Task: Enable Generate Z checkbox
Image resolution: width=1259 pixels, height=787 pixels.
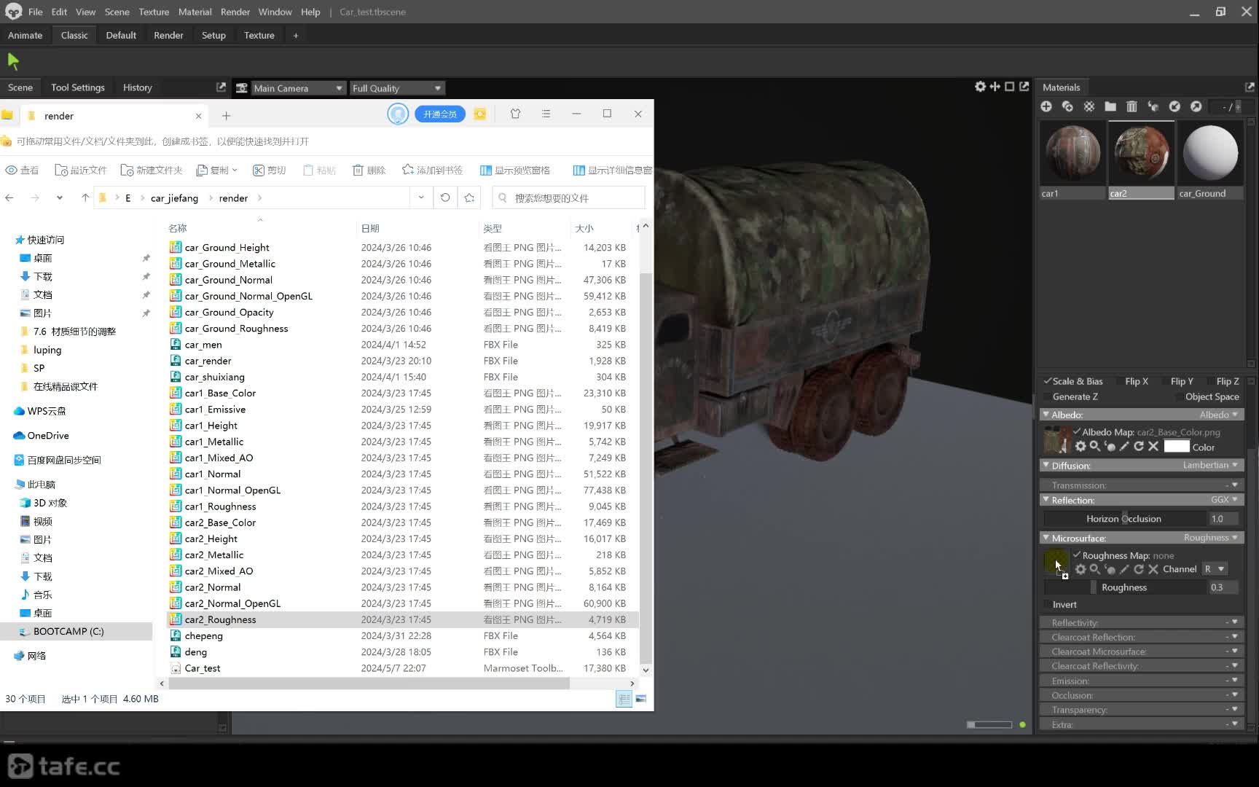Action: pyautogui.click(x=1048, y=396)
